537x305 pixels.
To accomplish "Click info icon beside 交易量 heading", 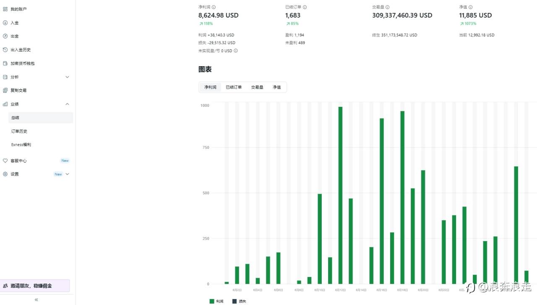I will 387,7.
